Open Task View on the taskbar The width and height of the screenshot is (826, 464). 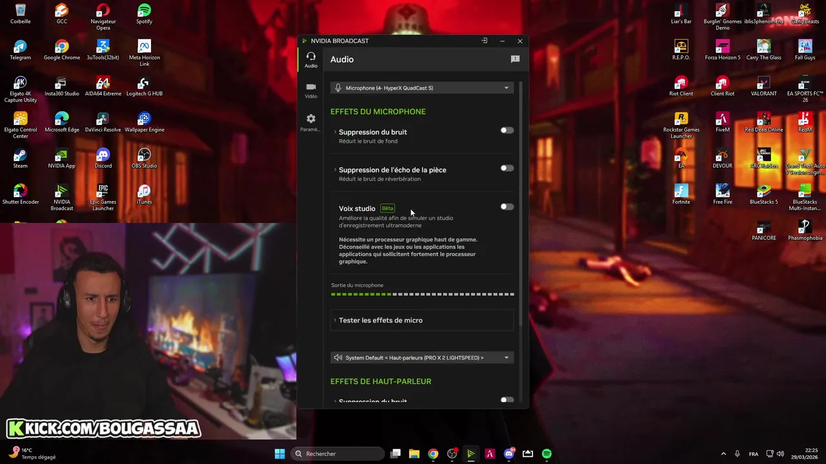[396, 454]
